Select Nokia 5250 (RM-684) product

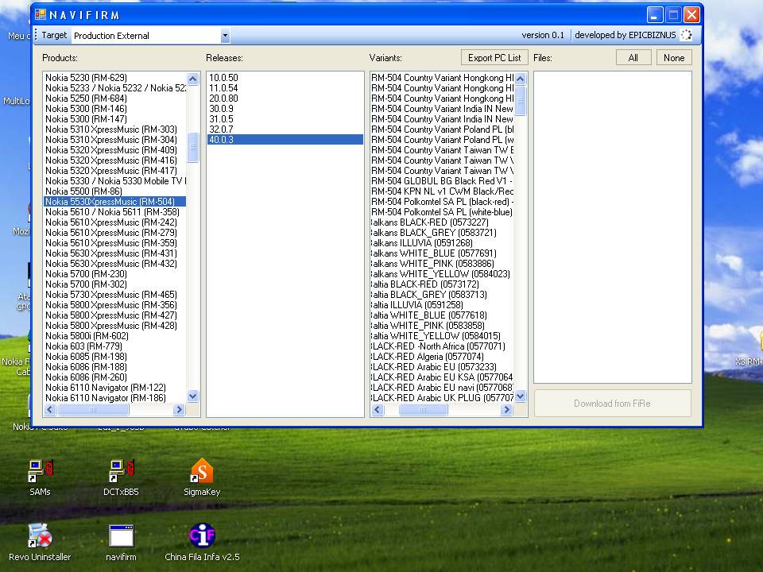(x=114, y=99)
